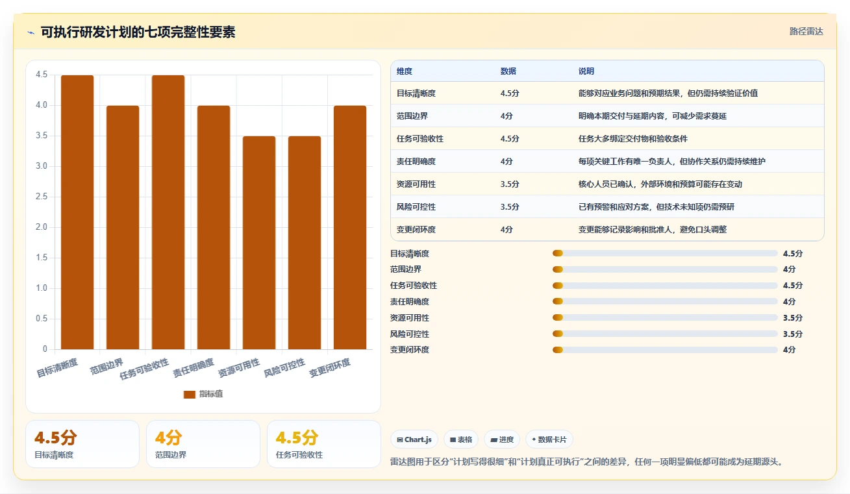Viewport: 850px width, 494px height.
Task: Click the 目标清晰度 bar in chart
Action: (77, 212)
